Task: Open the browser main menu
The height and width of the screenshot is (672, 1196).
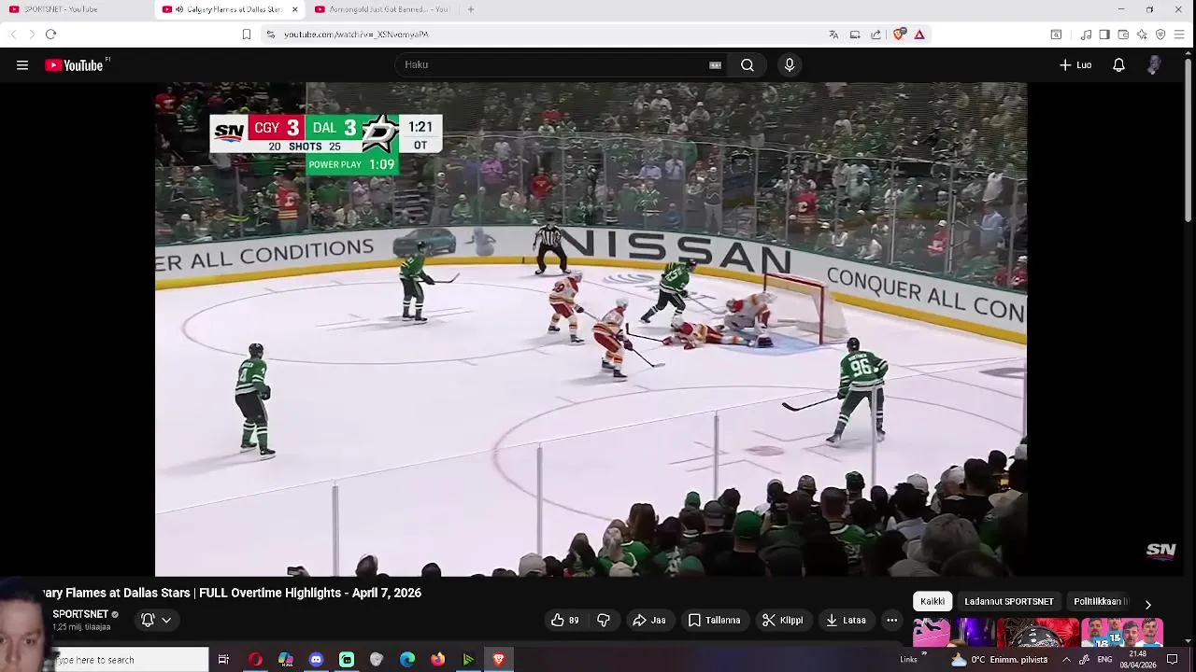Action: point(1179,35)
